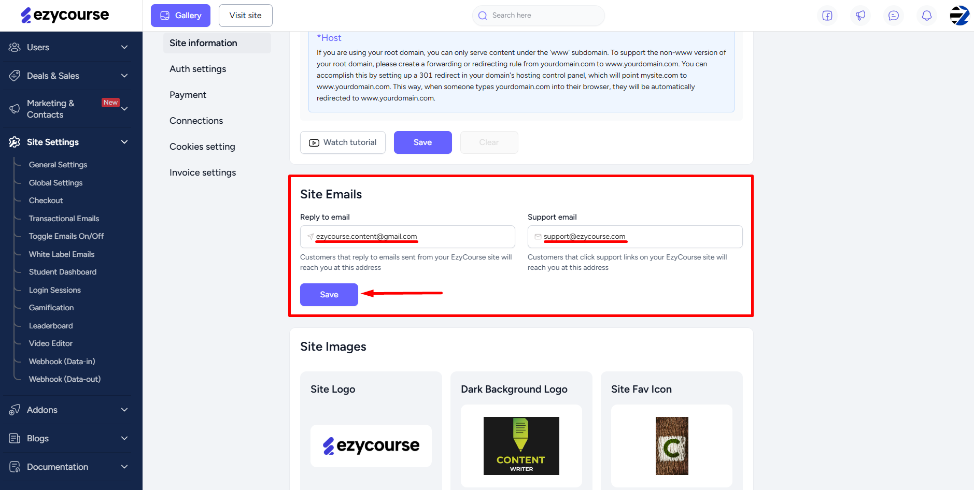
Task: Open Gamification settings
Action: point(51,308)
